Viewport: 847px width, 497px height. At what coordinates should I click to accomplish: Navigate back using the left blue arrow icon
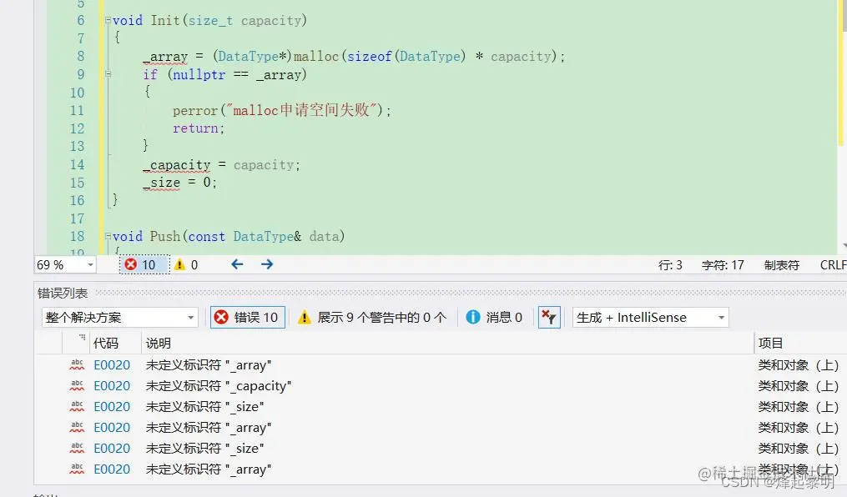(237, 264)
